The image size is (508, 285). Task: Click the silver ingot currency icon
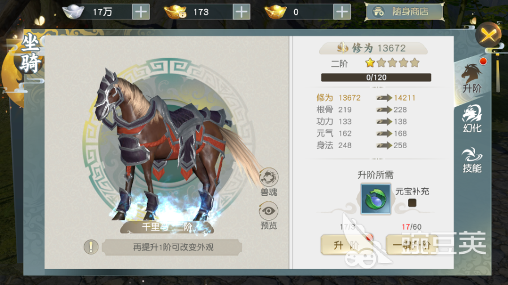point(73,12)
